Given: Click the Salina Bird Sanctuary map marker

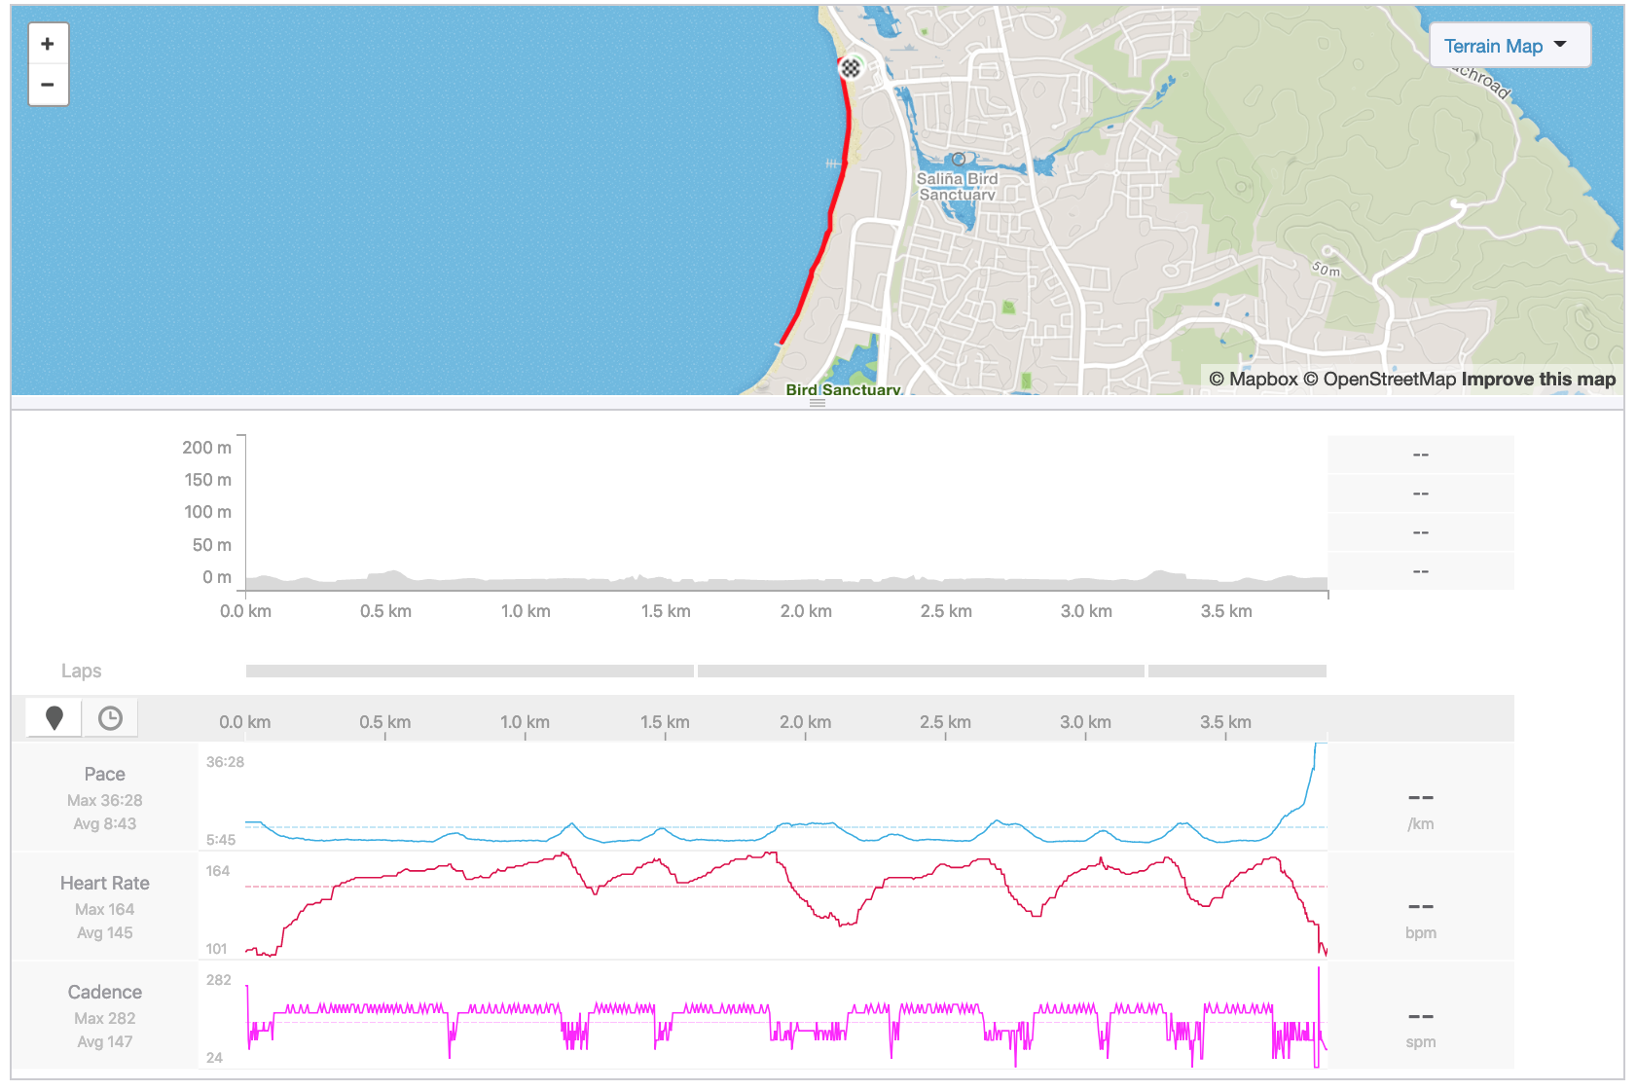Looking at the screenshot, I should pos(959,160).
